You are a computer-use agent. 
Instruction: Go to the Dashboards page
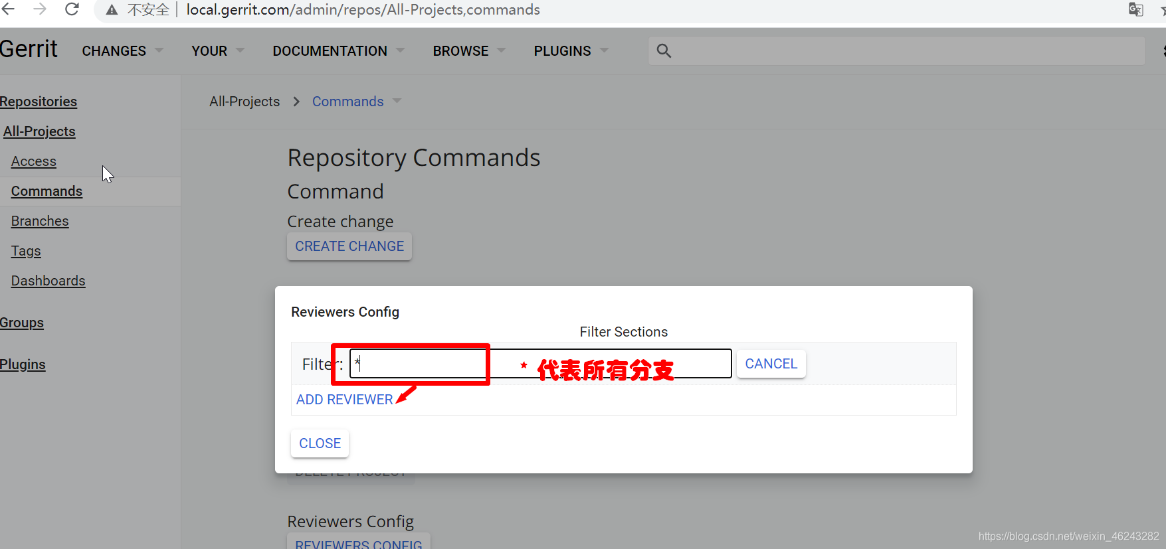tap(48, 281)
